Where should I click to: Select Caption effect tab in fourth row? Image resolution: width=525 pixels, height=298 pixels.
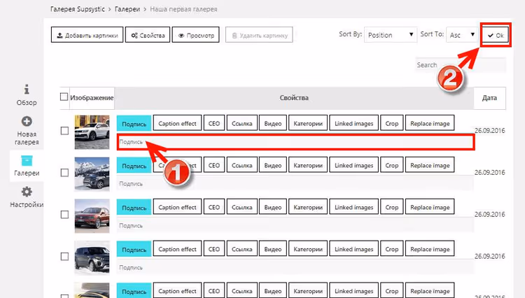[178, 249]
